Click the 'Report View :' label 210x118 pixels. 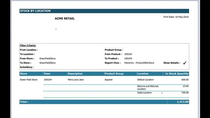(113, 63)
